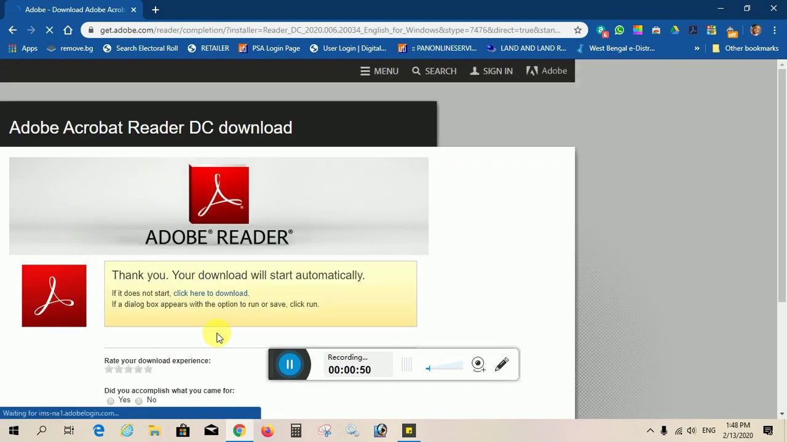Rate download experience with first star
This screenshot has width=787, height=442.
point(109,370)
